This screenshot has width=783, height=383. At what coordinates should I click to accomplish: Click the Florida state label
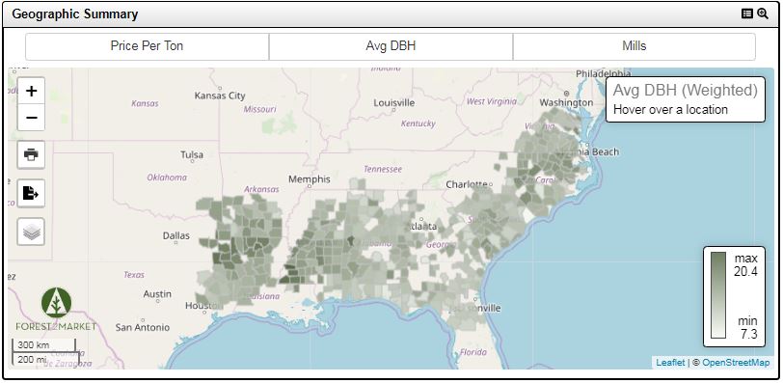(472, 352)
